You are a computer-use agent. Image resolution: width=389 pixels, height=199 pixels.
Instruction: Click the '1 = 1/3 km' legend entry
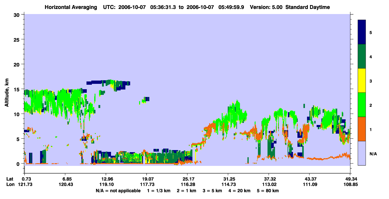tap(159, 191)
